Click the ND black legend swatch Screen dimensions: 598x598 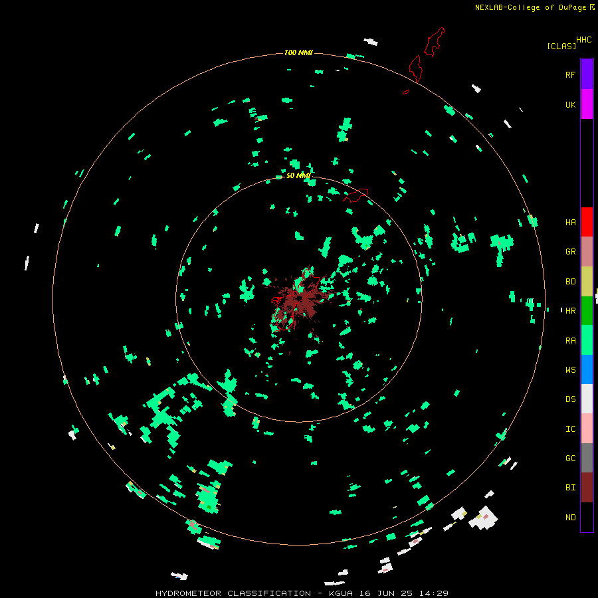pos(587,517)
